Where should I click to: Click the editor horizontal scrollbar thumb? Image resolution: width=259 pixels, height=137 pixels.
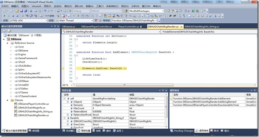click(x=125, y=85)
